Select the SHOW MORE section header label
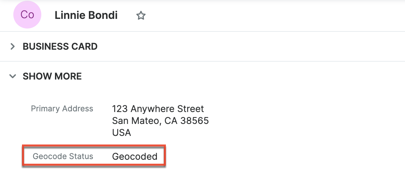The image size is (405, 171). pyautogui.click(x=52, y=76)
